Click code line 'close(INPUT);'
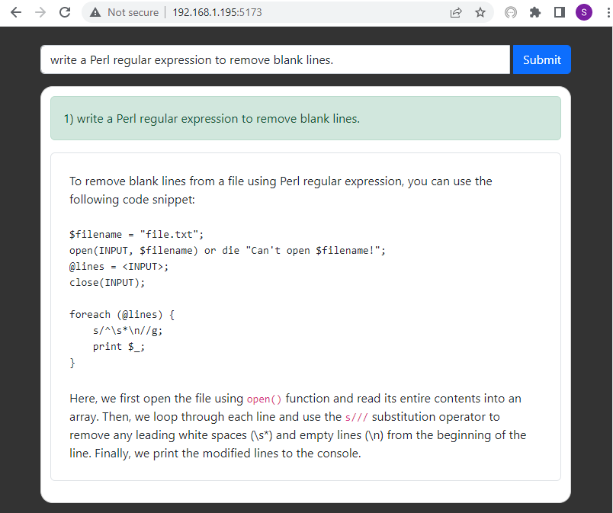 (x=107, y=283)
